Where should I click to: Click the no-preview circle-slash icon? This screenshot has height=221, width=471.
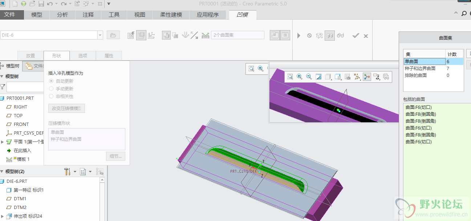[309, 36]
